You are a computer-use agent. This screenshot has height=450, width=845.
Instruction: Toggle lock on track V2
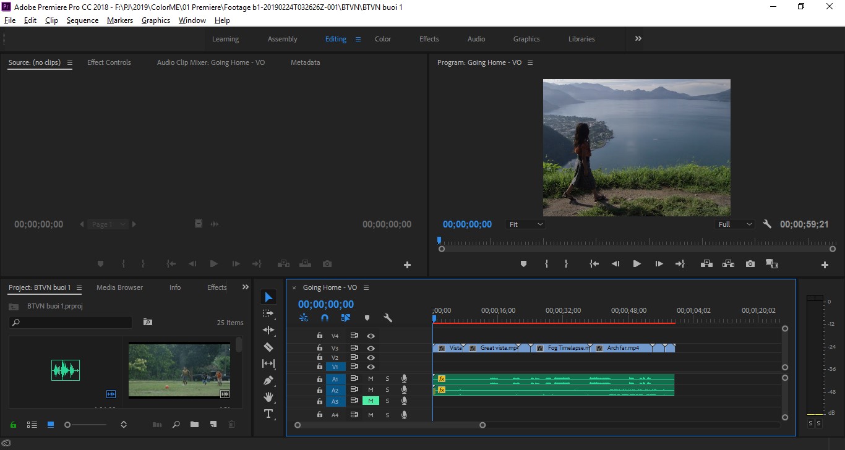[x=319, y=357]
